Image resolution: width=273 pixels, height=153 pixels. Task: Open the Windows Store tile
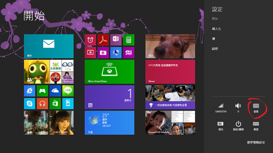(55, 104)
